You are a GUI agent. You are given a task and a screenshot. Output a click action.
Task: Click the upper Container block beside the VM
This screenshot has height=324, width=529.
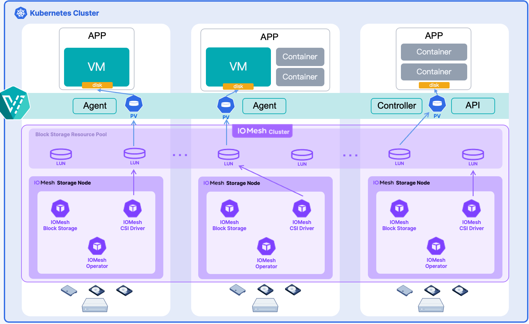(300, 57)
